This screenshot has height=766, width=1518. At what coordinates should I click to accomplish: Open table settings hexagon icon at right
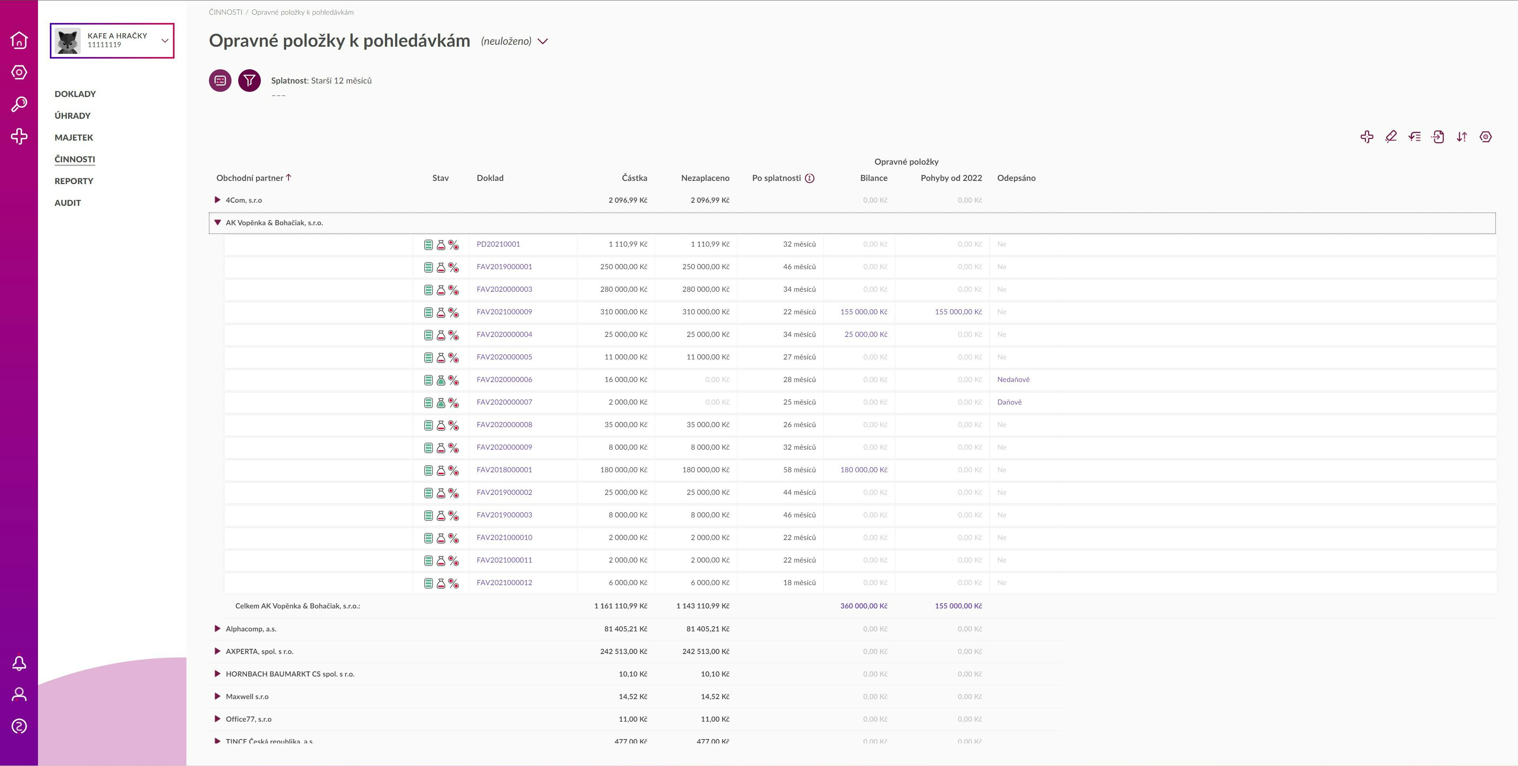pos(1486,137)
